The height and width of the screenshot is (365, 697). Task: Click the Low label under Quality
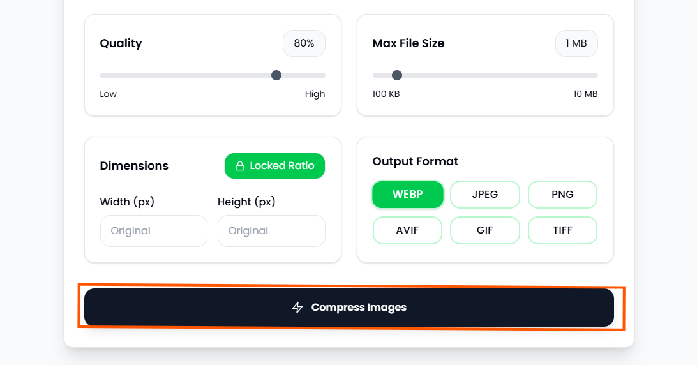coord(109,94)
